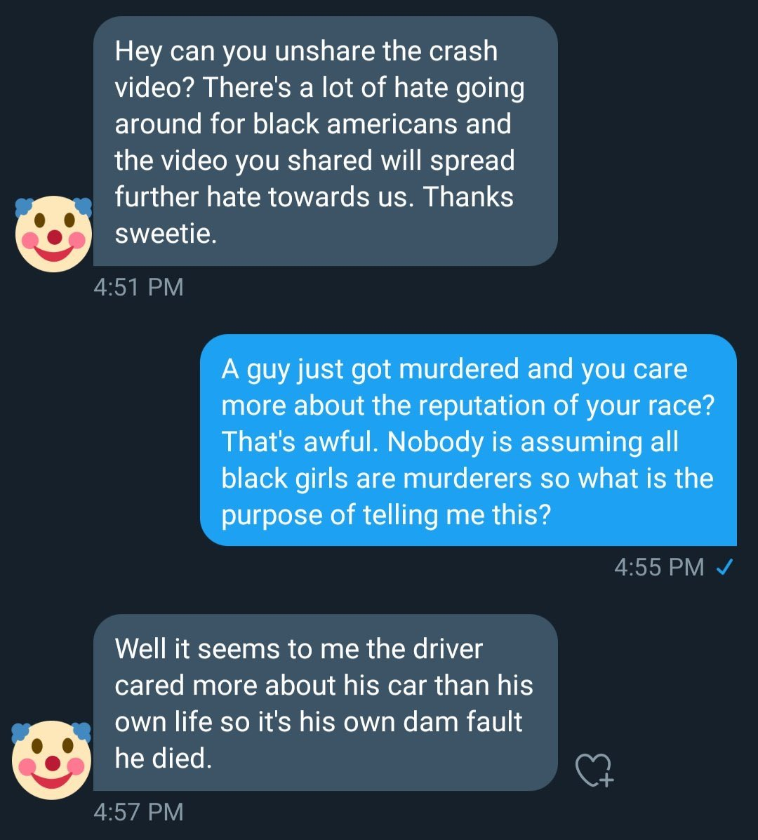Click the 4:51 PM timestamp
Image resolution: width=758 pixels, height=840 pixels.
click(138, 287)
